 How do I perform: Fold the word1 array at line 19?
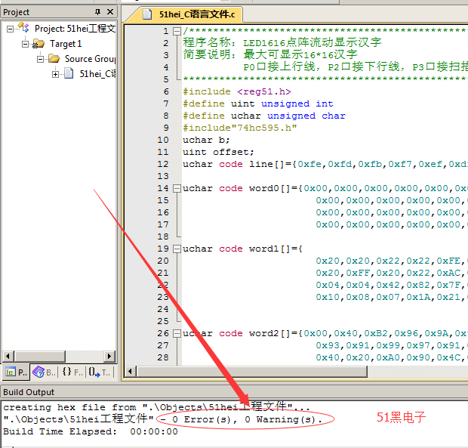point(177,249)
